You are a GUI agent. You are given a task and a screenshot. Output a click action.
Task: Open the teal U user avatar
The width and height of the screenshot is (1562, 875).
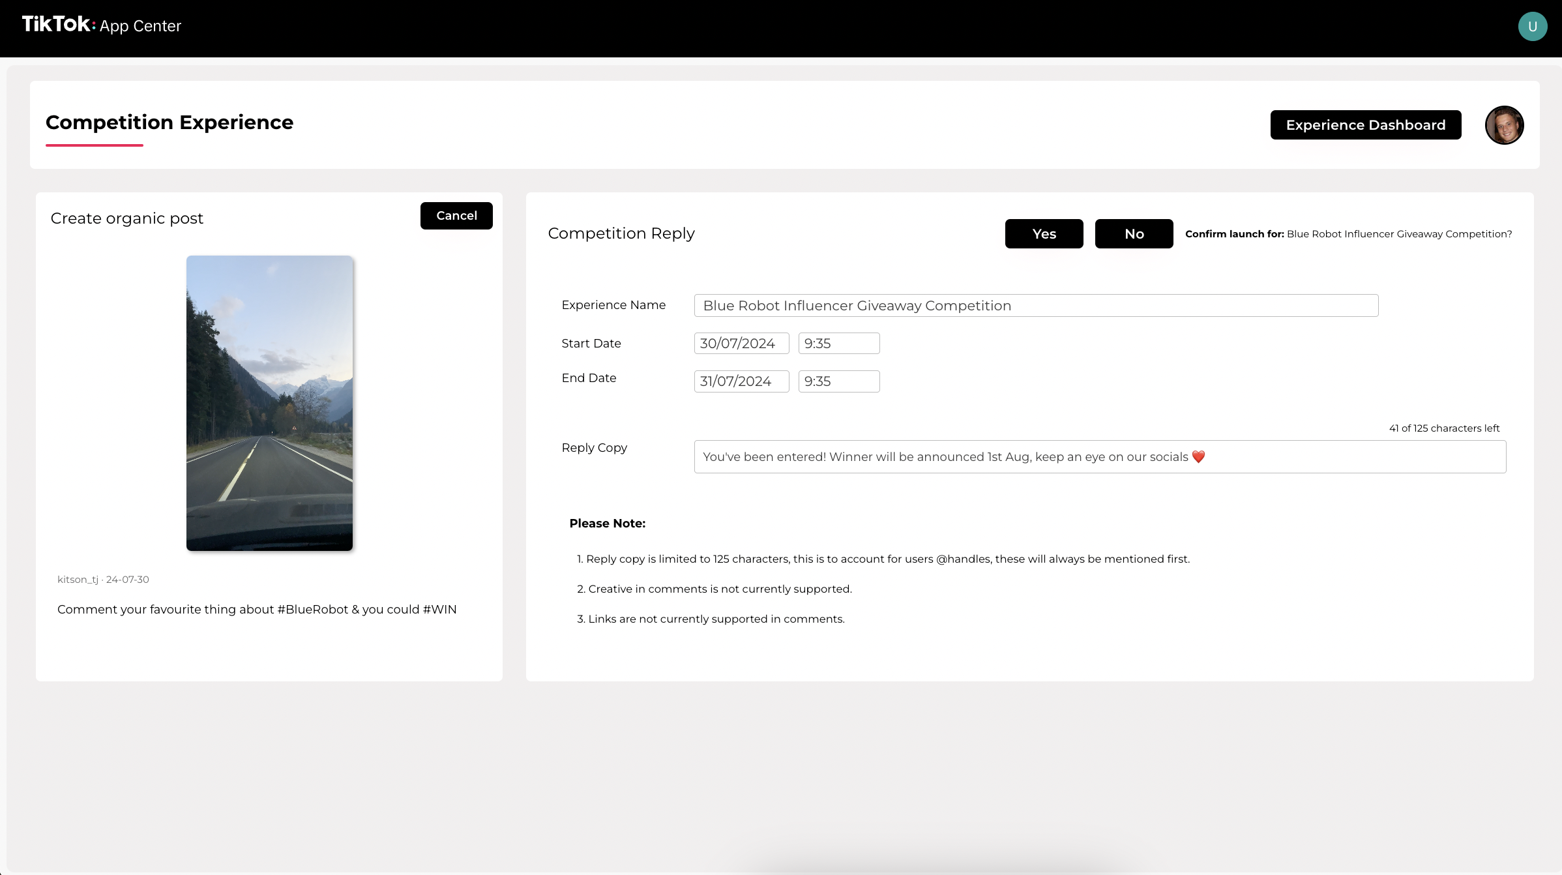(x=1532, y=27)
